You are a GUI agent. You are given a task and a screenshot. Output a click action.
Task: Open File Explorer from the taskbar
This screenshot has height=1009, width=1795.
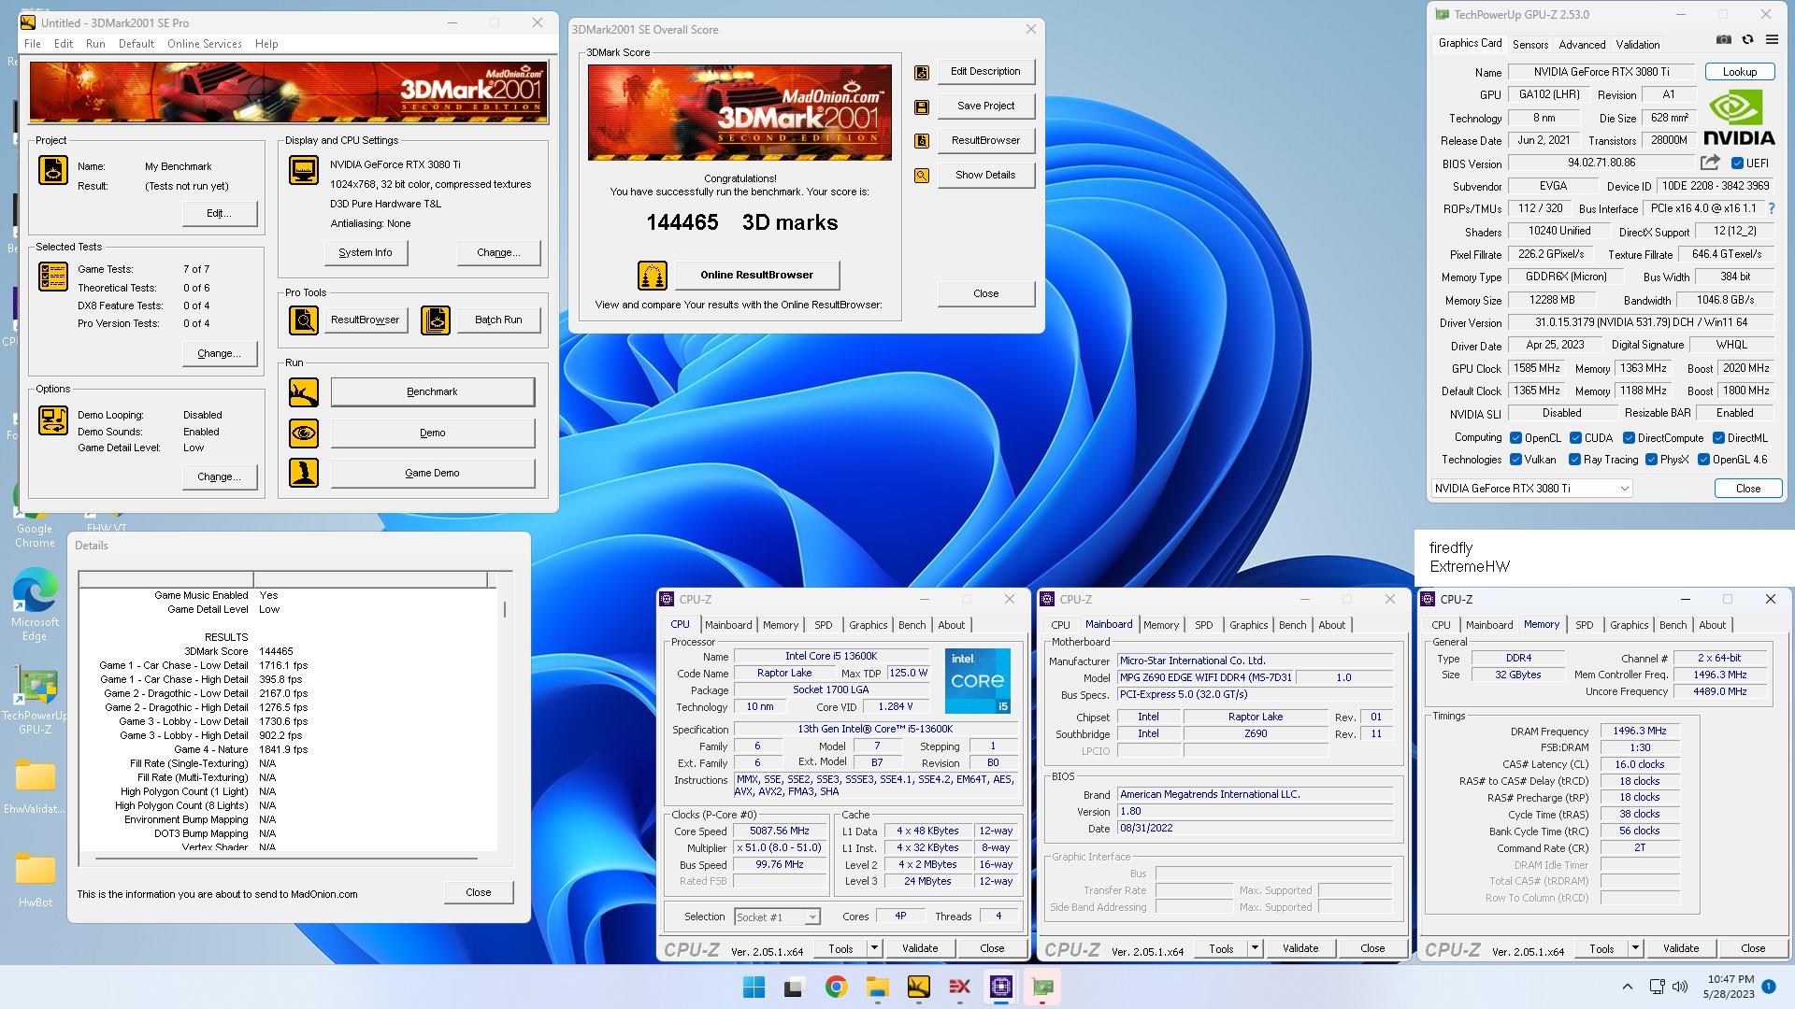pyautogui.click(x=877, y=987)
